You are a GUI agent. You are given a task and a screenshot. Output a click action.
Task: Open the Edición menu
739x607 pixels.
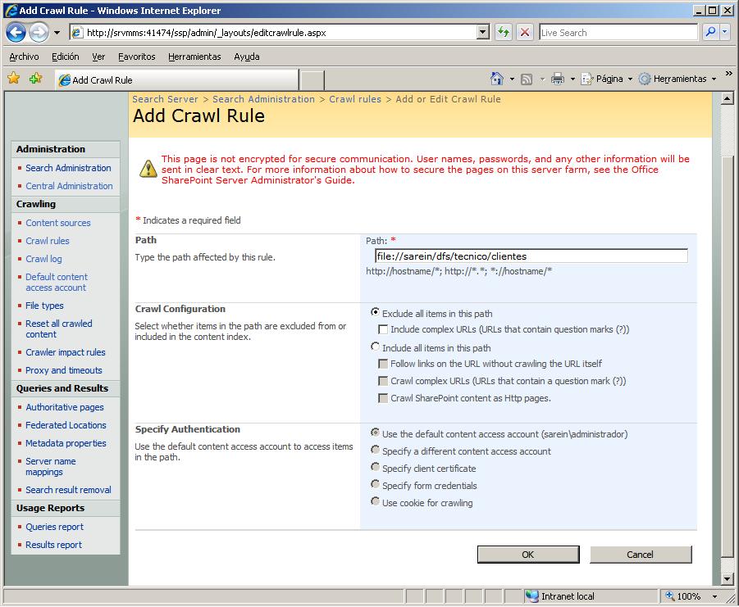click(65, 57)
